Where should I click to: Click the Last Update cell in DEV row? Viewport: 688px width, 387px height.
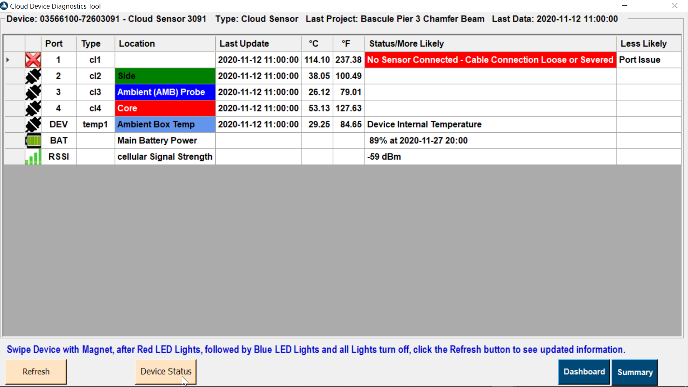[x=258, y=124]
